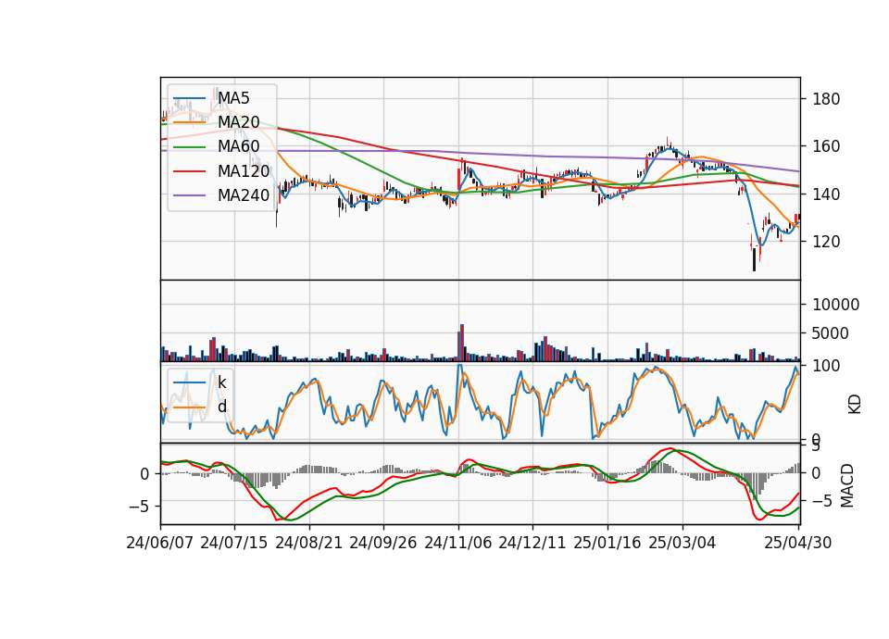
Task: Click the 140 price axis tick label
Action: [x=825, y=194]
